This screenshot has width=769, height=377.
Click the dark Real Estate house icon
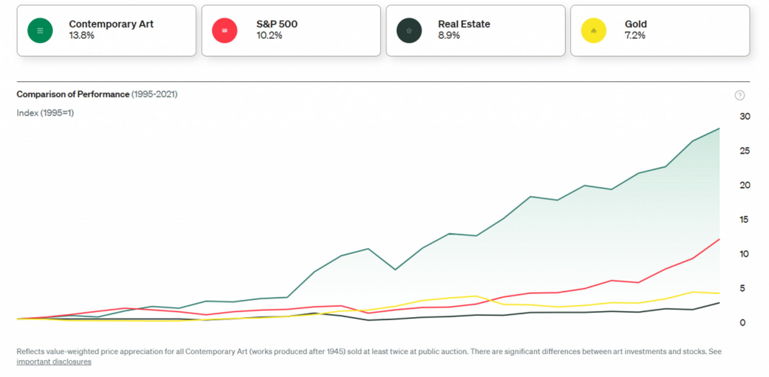tap(409, 30)
